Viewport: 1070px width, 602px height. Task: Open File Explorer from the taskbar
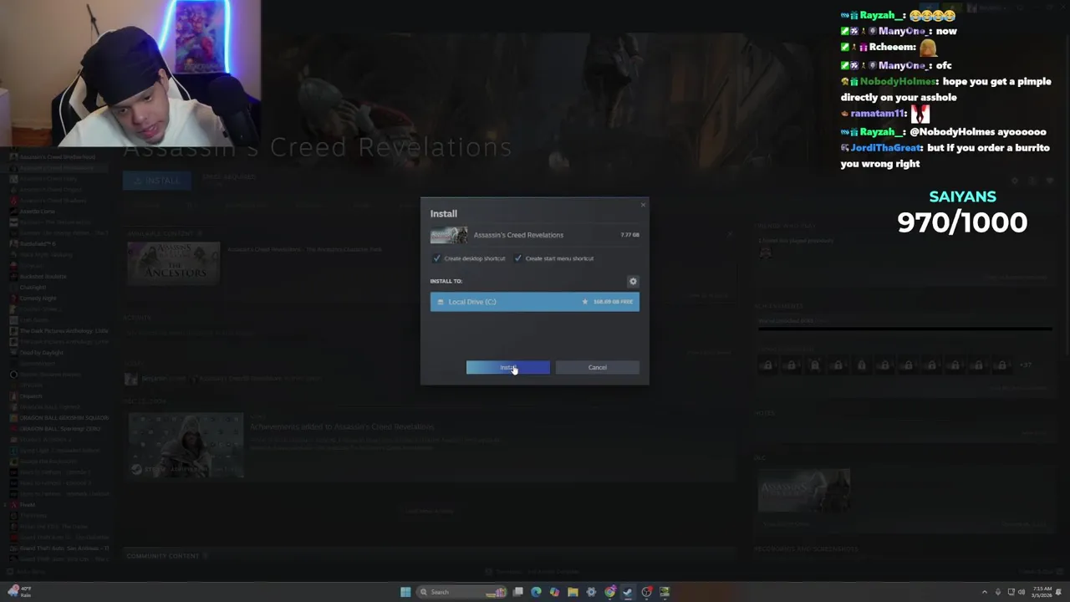pyautogui.click(x=573, y=592)
